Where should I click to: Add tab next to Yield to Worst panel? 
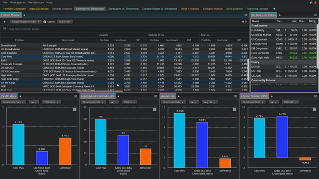click(x=20, y=96)
